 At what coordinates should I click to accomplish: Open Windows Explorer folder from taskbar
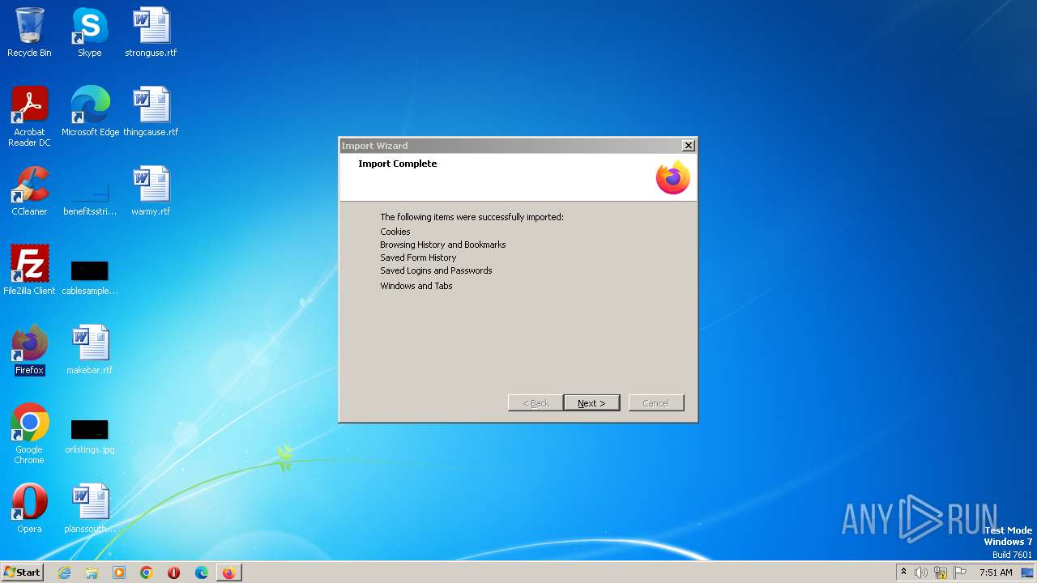(x=92, y=572)
